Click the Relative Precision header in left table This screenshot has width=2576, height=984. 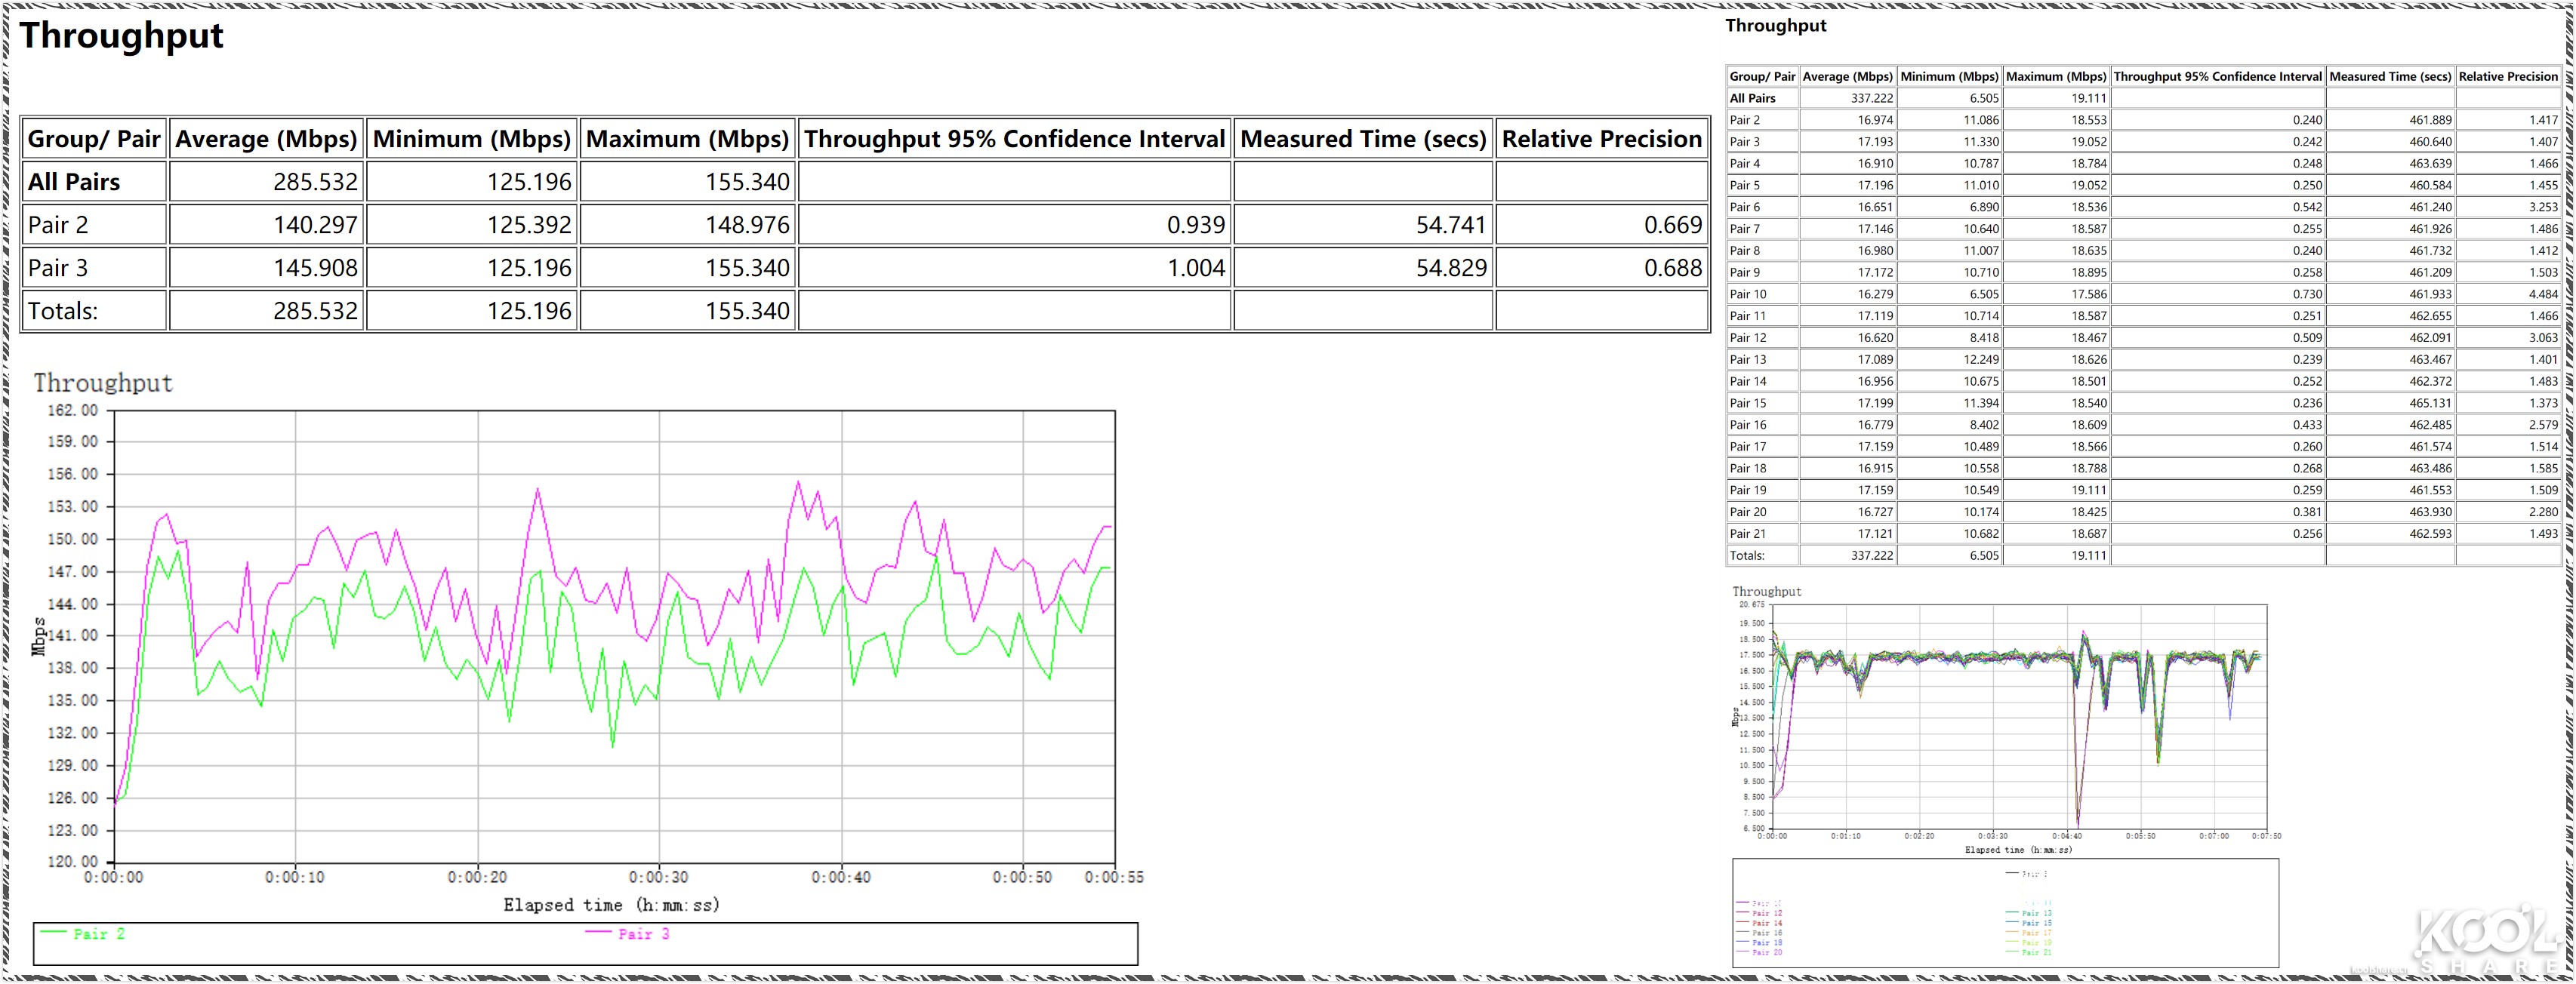click(1601, 139)
